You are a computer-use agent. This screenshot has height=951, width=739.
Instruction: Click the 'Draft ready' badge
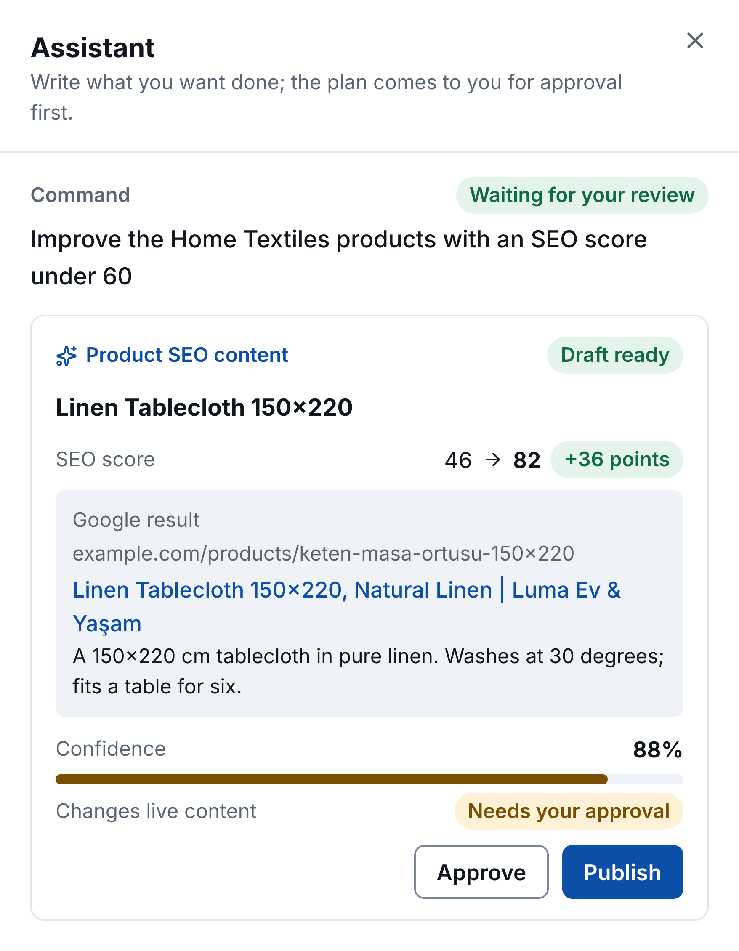(615, 355)
